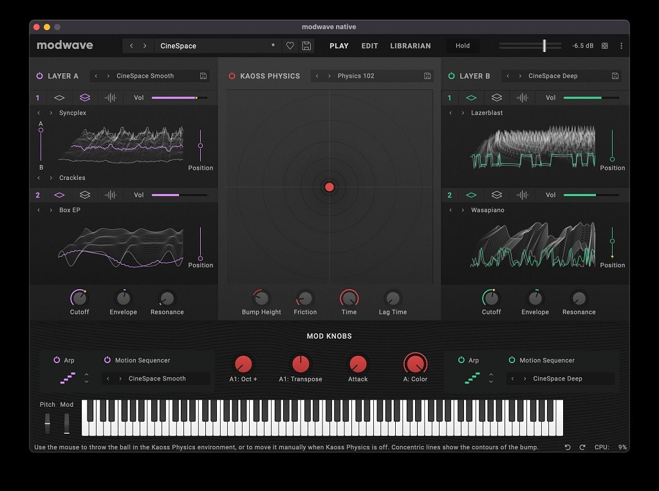Screen dimensions: 659x491
Task: Select sample mode for Layer A oscillator 2
Action: (110, 195)
